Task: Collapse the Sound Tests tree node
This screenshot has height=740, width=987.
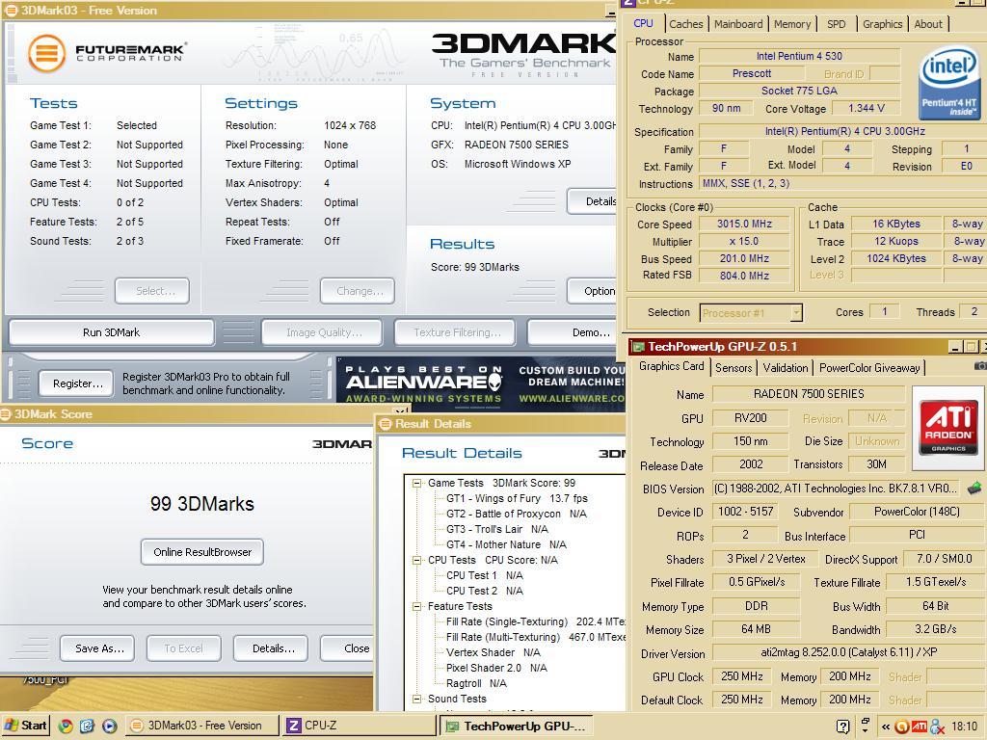Action: [x=416, y=700]
